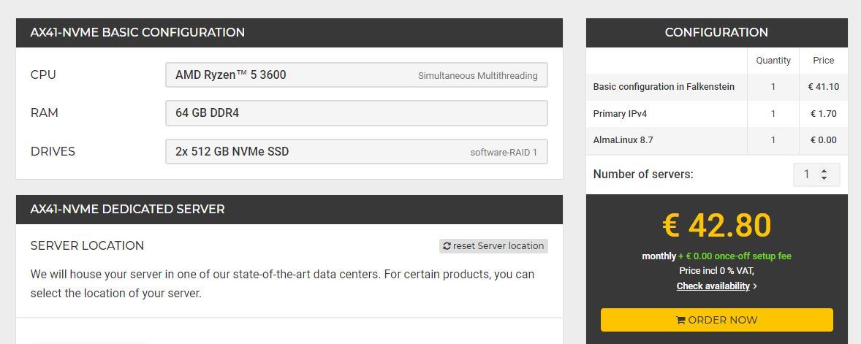Screen dimensions: 861x344
Task: Click the chevron next to Check availability
Action: (755, 286)
